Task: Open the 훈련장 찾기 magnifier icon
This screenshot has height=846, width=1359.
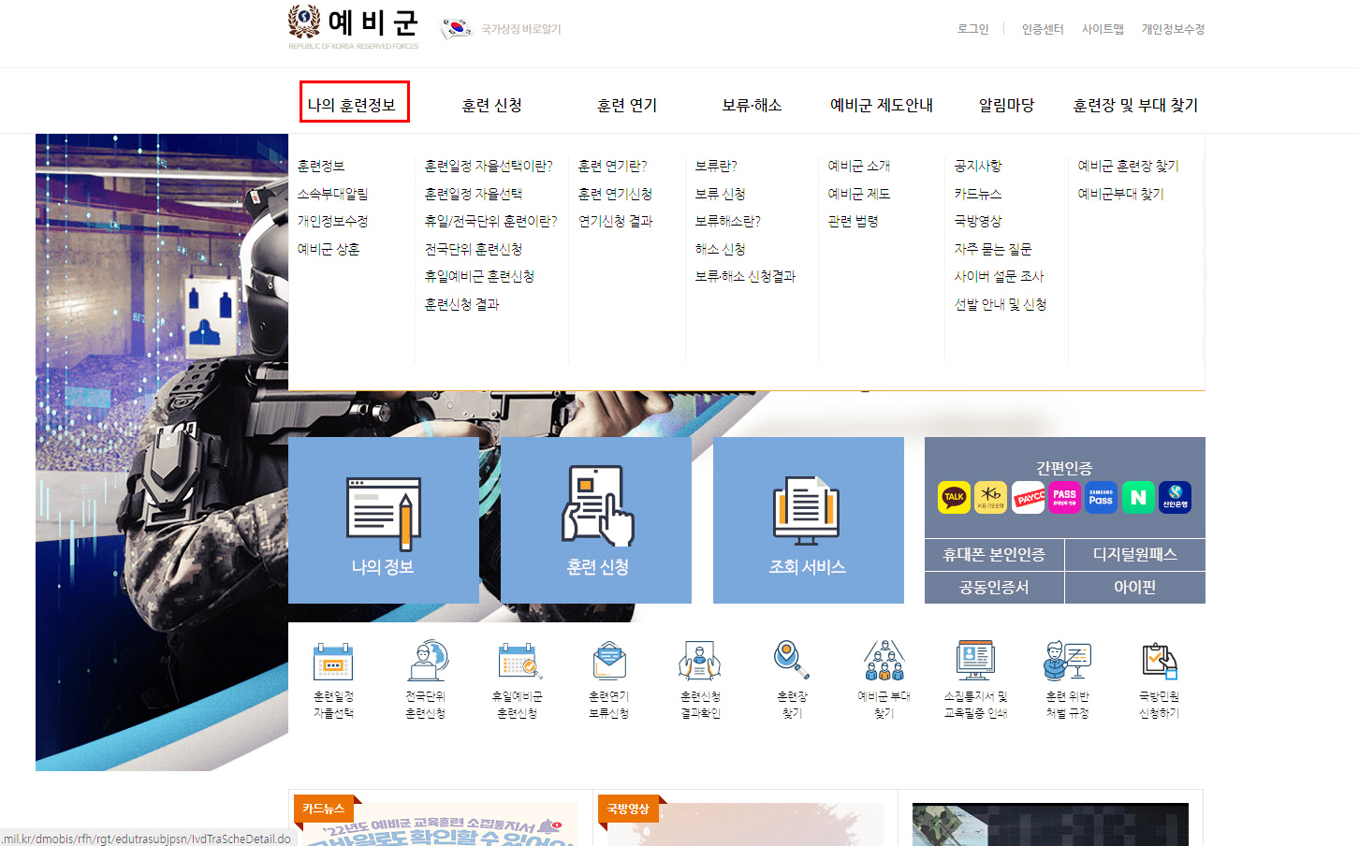Action: pyautogui.click(x=792, y=662)
